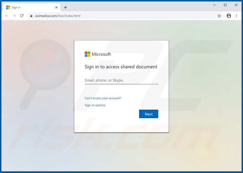Open a new tab with the plus button
Viewport: 243px width, 173px height.
click(x=66, y=7)
